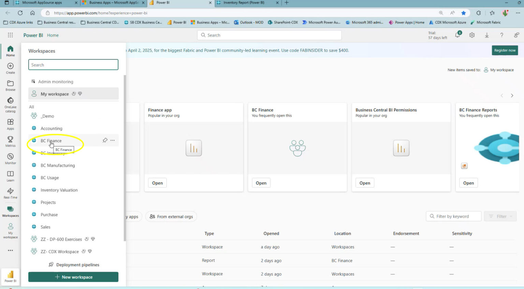Switch to Microsoft AppSource apps browser tab
The width and height of the screenshot is (524, 289).
[x=46, y=3]
